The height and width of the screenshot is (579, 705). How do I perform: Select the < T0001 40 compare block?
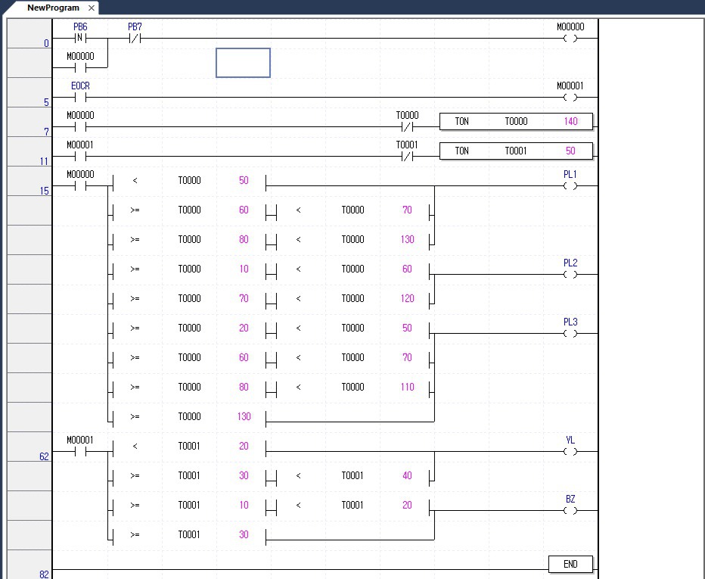pos(353,476)
